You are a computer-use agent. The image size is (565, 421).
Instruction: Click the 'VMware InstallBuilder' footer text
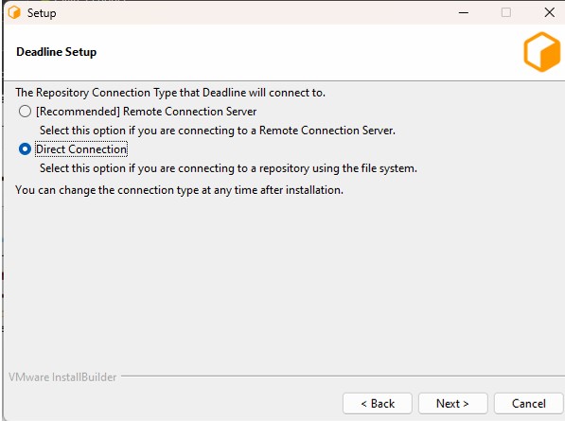point(62,377)
